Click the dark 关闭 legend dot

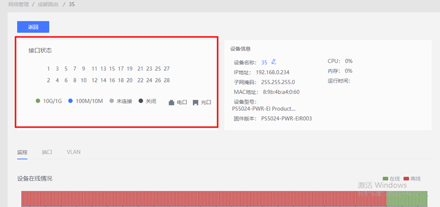pyautogui.click(x=141, y=101)
